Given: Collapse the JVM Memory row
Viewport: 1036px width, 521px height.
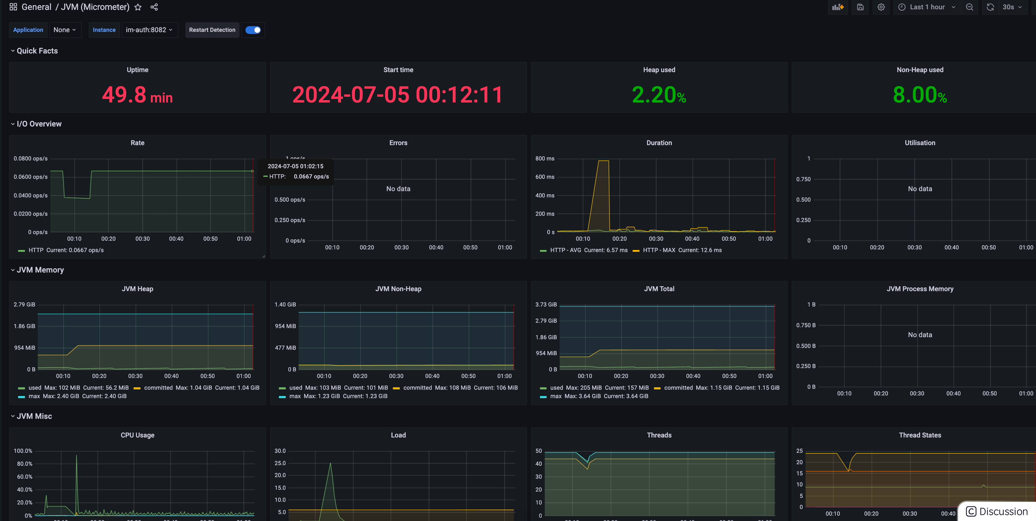Looking at the screenshot, I should tap(40, 270).
